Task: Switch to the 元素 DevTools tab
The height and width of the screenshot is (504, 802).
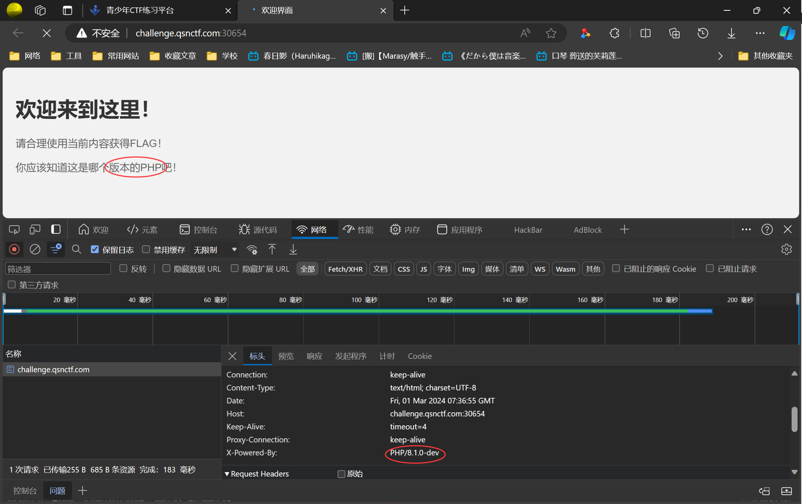Action: point(142,230)
